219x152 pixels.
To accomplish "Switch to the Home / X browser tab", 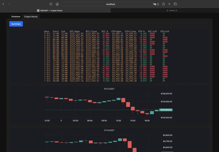I will pyautogui.click(x=165, y=11).
